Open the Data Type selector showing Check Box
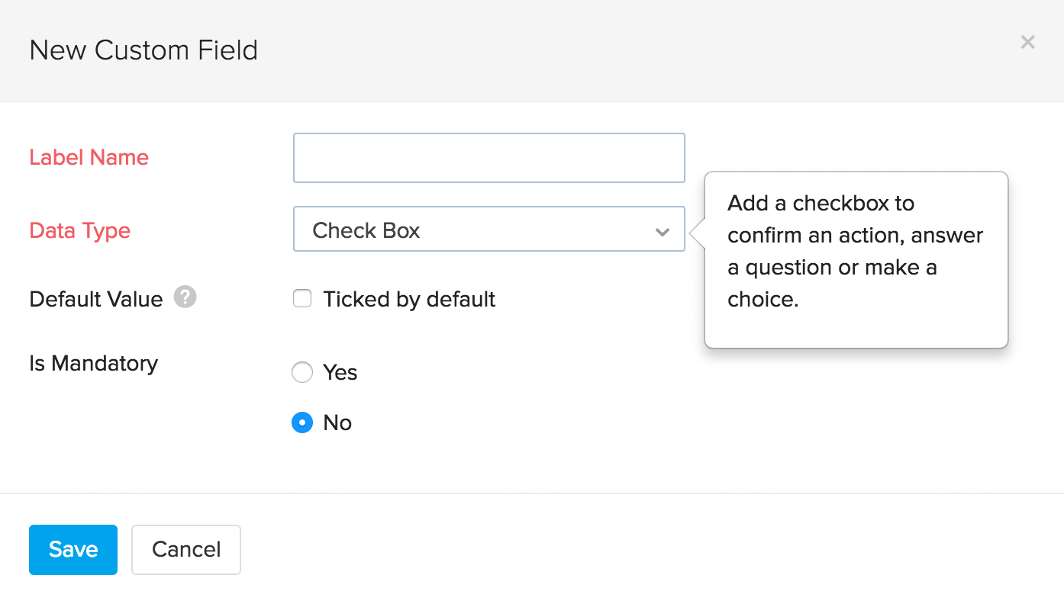The height and width of the screenshot is (604, 1064). [x=488, y=229]
